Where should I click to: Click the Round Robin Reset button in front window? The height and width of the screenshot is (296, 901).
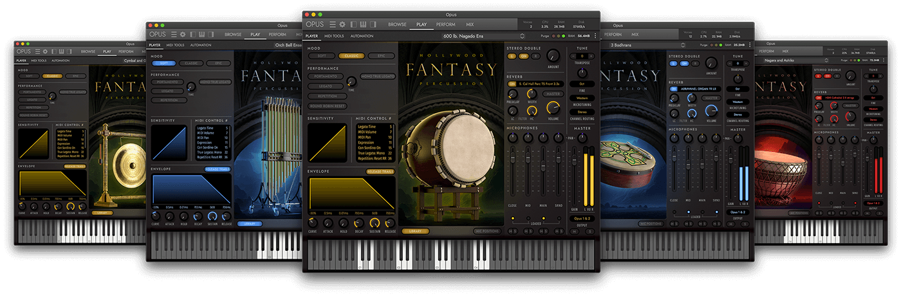pos(328,106)
